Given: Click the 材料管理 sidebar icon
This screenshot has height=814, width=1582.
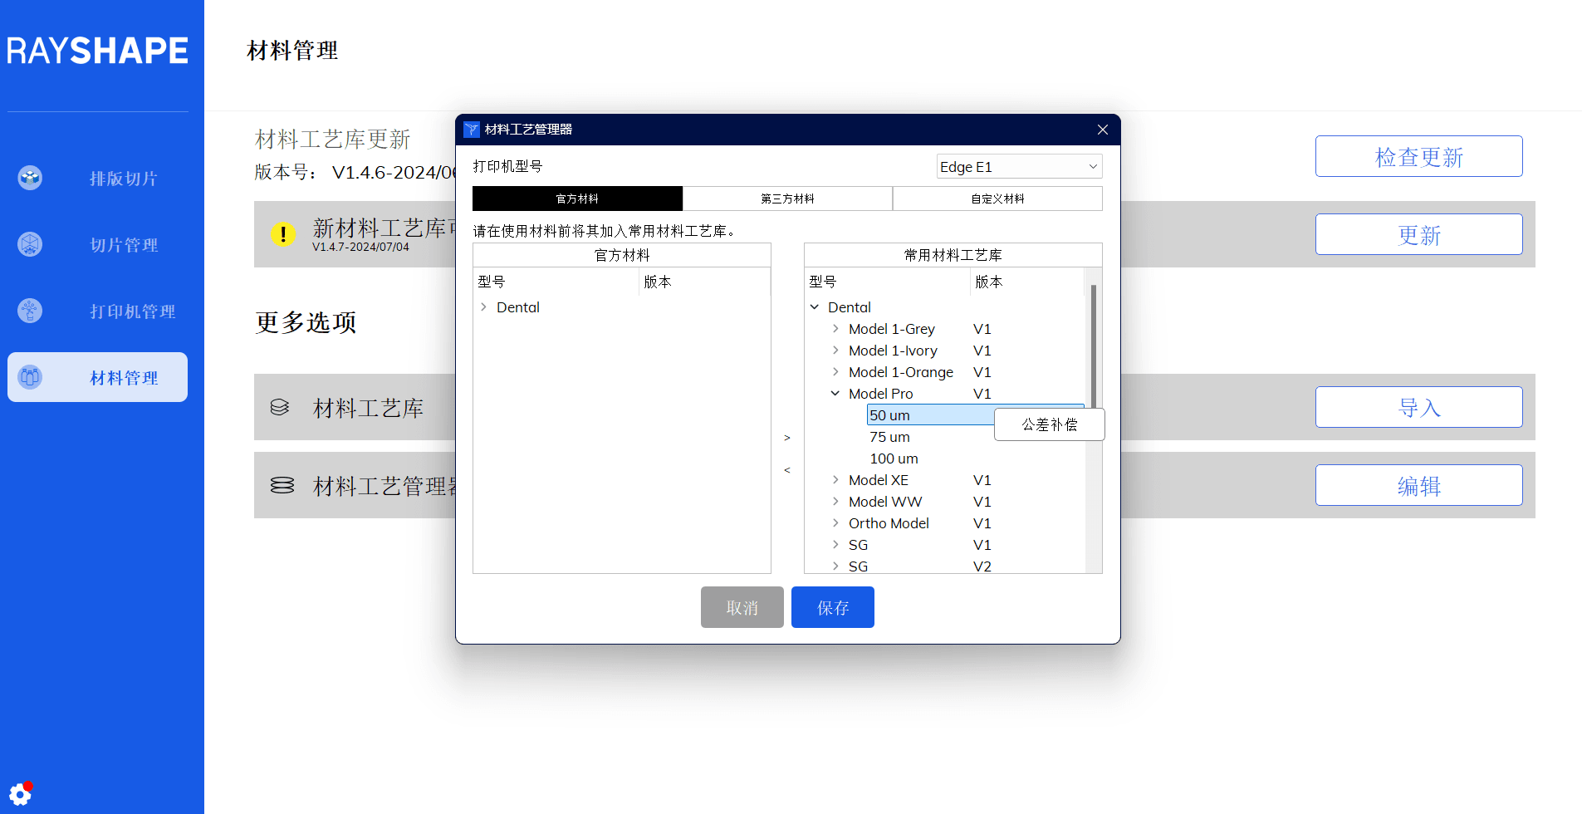Looking at the screenshot, I should 30,377.
